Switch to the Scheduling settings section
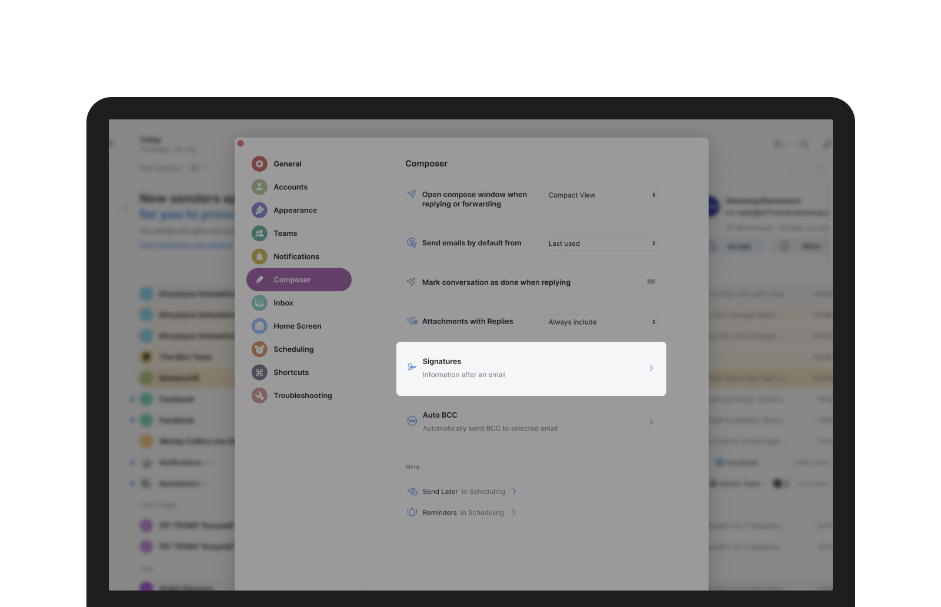This screenshot has height=607, width=941. pos(293,349)
